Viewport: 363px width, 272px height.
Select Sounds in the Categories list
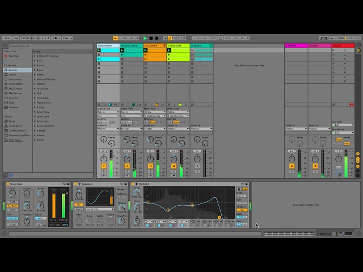click(x=12, y=69)
